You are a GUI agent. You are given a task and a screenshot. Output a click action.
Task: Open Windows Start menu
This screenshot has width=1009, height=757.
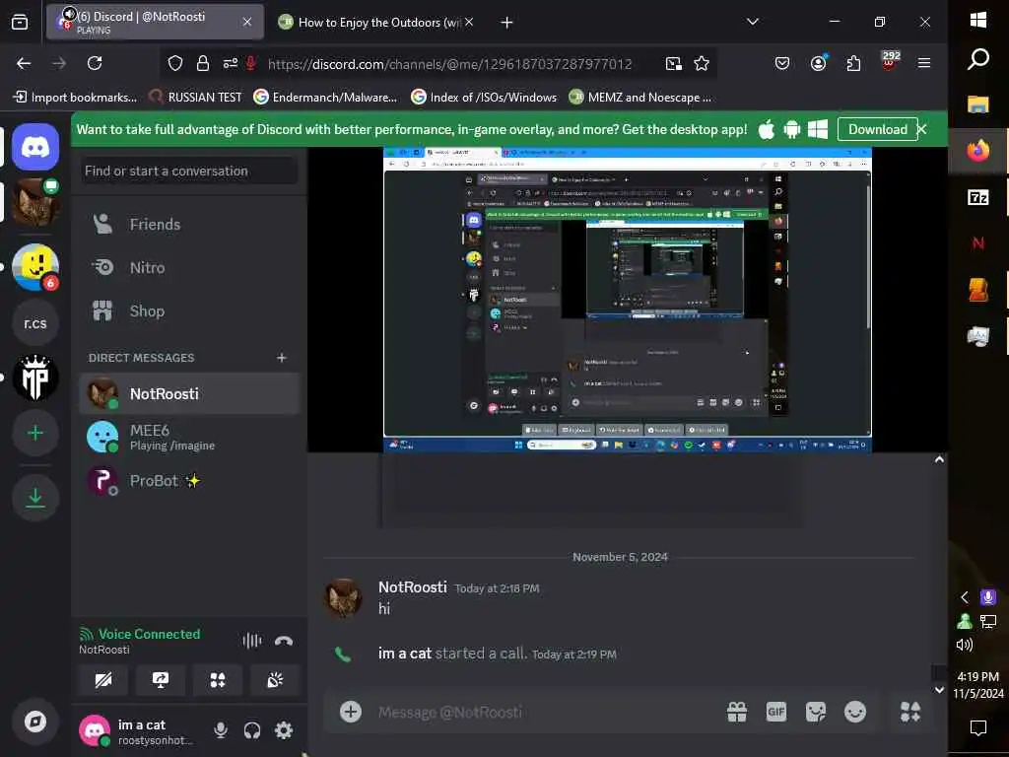click(x=978, y=20)
